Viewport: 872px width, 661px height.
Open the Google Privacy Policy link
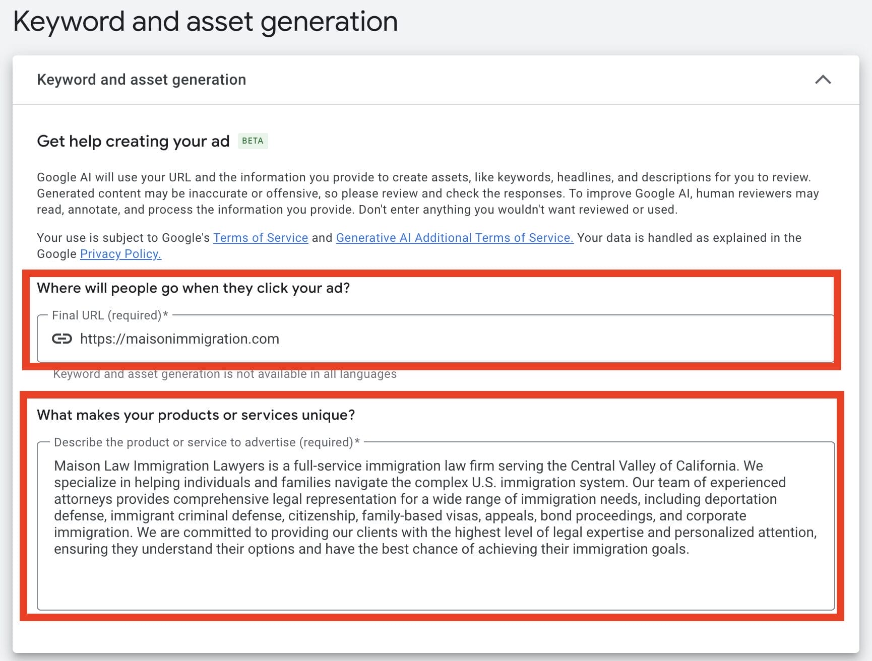[x=120, y=254]
